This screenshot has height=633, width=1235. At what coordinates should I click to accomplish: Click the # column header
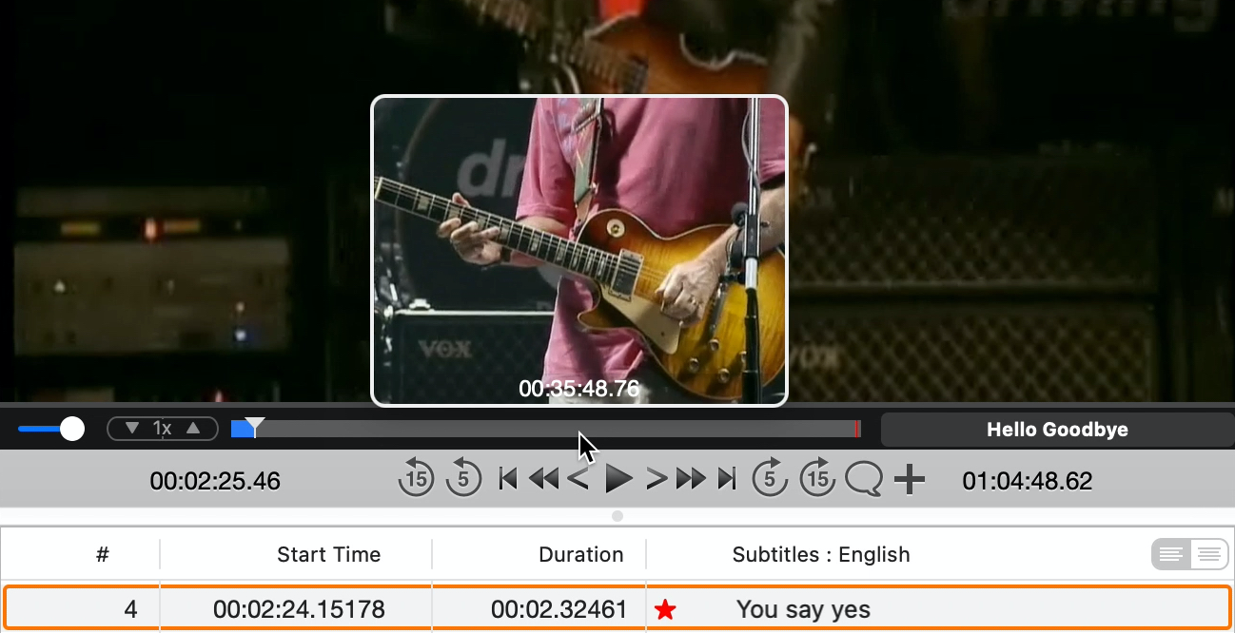coord(103,554)
